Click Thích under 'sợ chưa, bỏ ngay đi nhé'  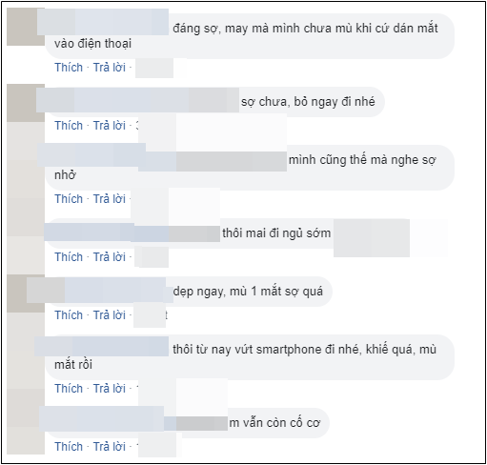(x=69, y=126)
